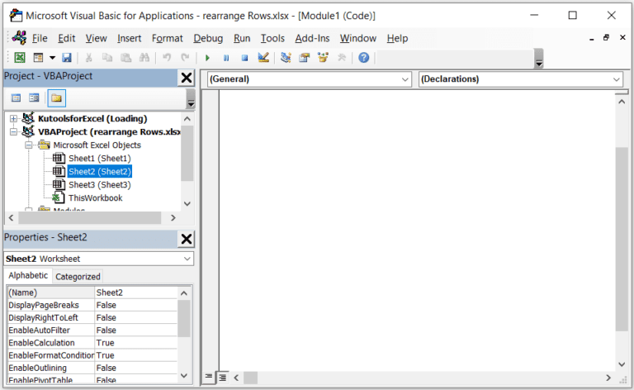634x390 pixels.
Task: Open Properties Window toolbar icon
Action: click(x=305, y=58)
